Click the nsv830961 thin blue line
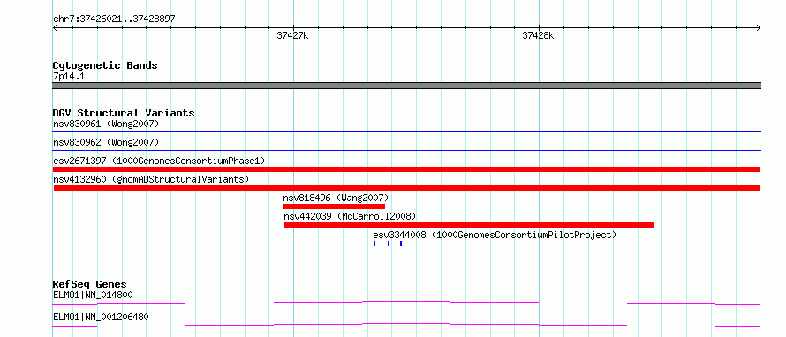Viewport: 786px width, 337px height. coord(407,132)
